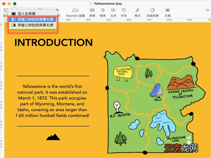Select the Yellowstone paragraph text box

coord(52,101)
